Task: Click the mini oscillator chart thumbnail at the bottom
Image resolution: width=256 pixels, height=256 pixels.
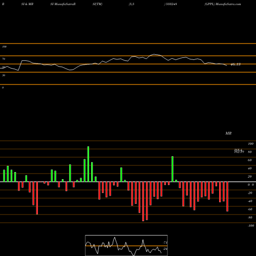Action: click(126, 245)
